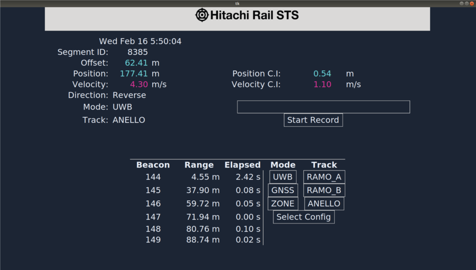Click the 71.94 m range for beacon 147
Image resolution: width=476 pixels, height=270 pixels.
(x=203, y=217)
